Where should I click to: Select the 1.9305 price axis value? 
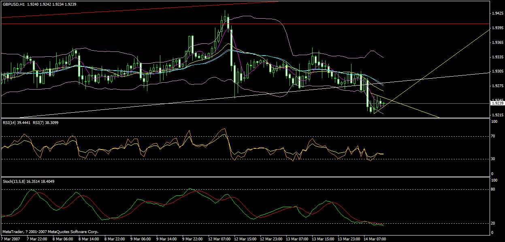click(x=497, y=71)
